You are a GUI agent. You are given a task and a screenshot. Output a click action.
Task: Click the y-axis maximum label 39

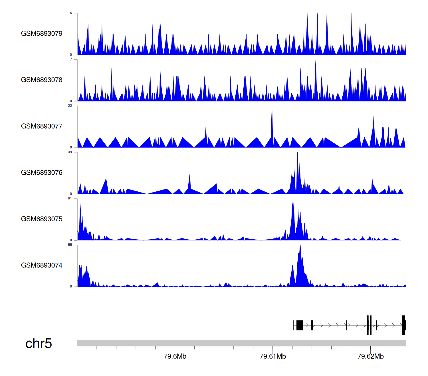point(70,152)
